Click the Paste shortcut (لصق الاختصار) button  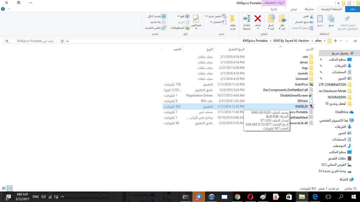302,28
